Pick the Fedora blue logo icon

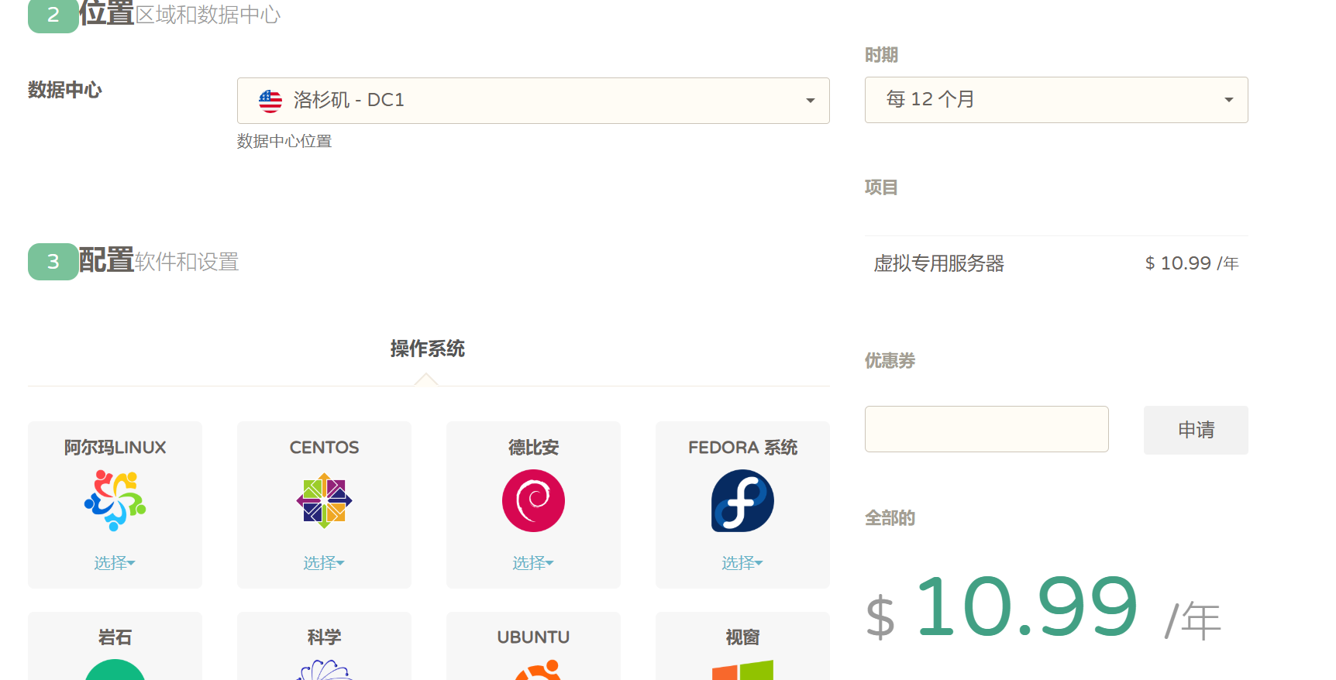(742, 501)
